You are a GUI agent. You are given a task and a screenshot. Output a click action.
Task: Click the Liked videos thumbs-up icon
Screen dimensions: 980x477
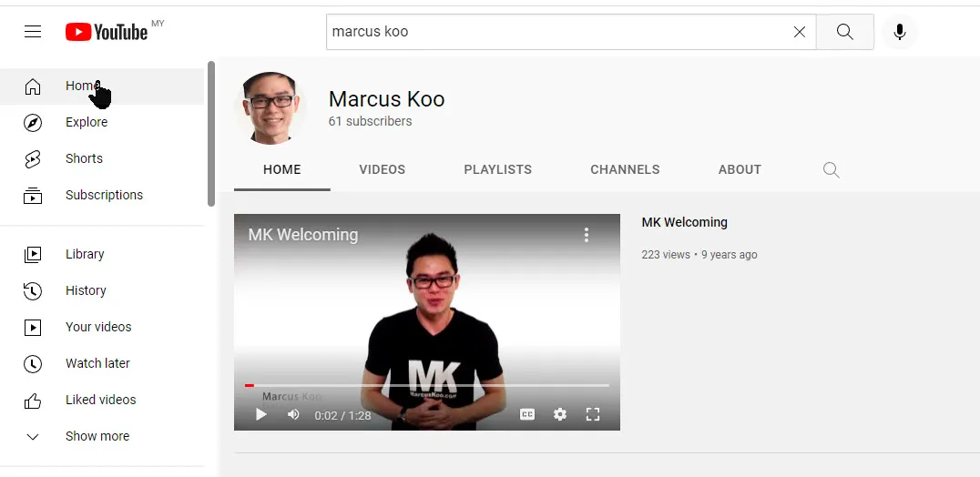tap(33, 401)
